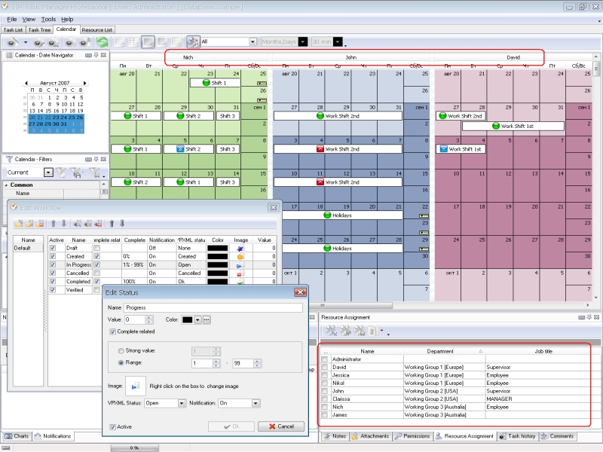
Task: Open the Notification dropdown set to On
Action: [256, 403]
